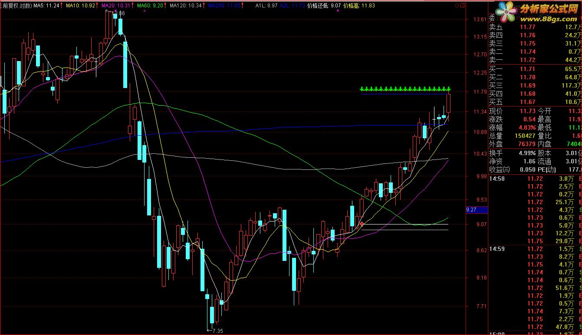Click the A2L: 11.73 value
This screenshot has width=582, height=335.
click(292, 6)
